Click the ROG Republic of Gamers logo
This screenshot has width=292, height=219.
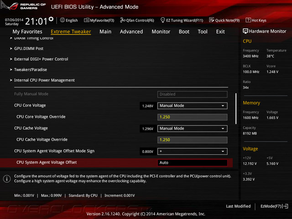point(23,6)
